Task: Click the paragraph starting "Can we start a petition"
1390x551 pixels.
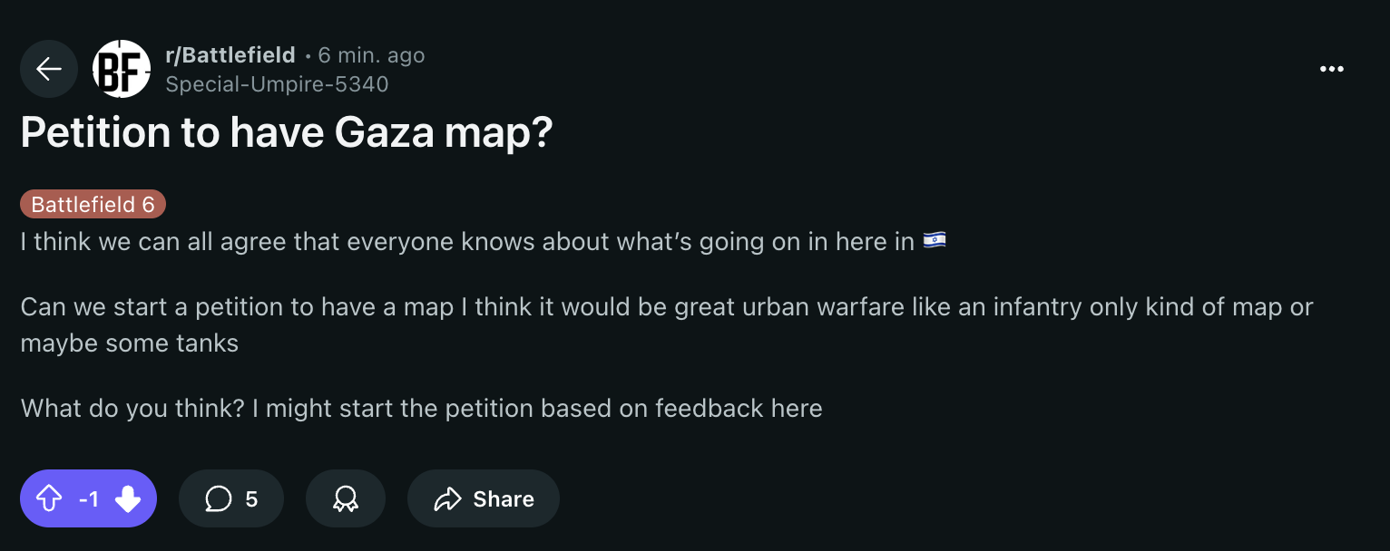Action: tap(666, 324)
